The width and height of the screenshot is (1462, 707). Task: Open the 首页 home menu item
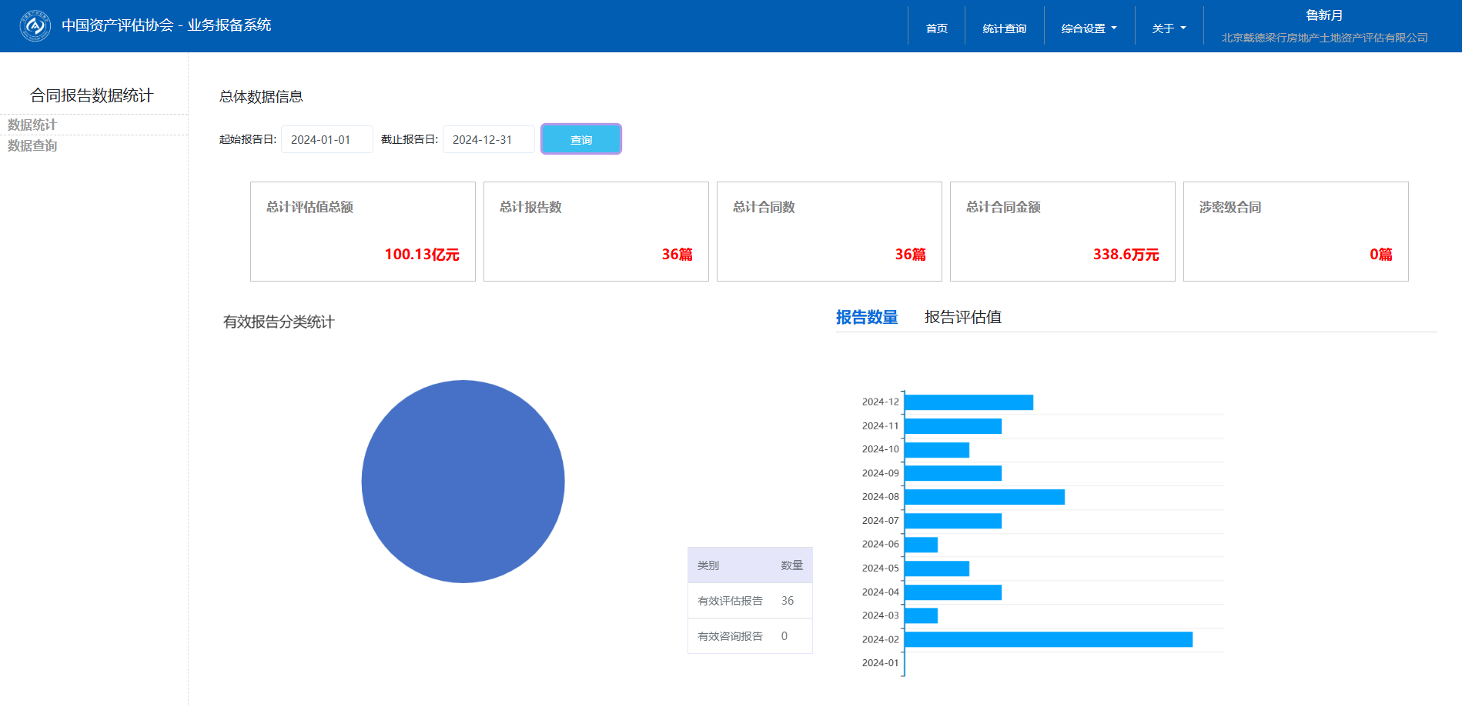[x=936, y=28]
